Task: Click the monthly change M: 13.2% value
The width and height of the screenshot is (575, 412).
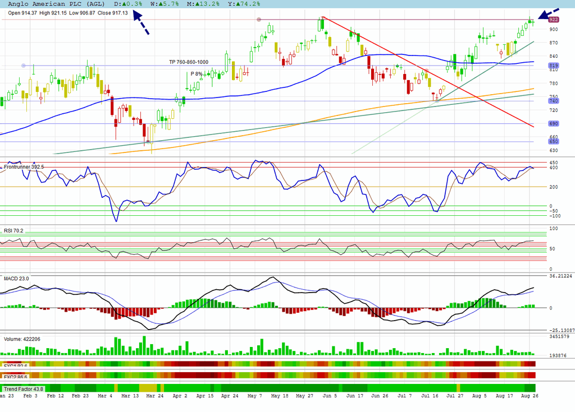Action: point(203,4)
